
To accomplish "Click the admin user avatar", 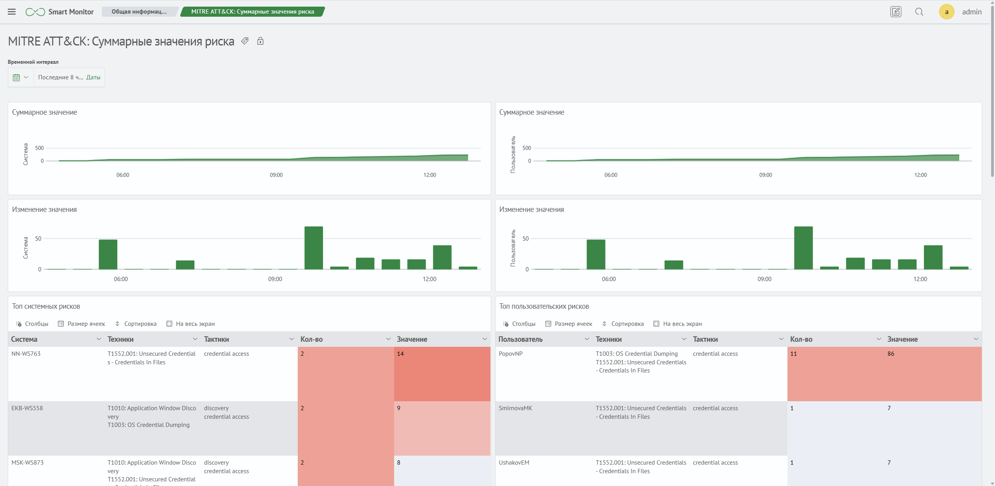I will coord(946,12).
